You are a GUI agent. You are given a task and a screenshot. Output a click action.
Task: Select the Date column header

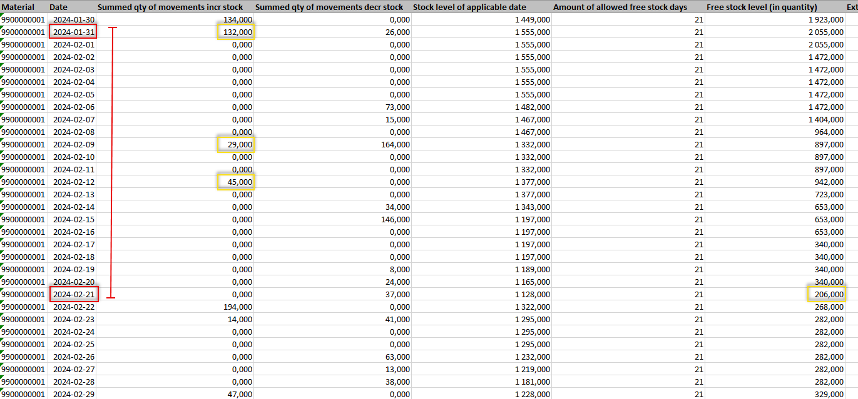[x=72, y=7]
